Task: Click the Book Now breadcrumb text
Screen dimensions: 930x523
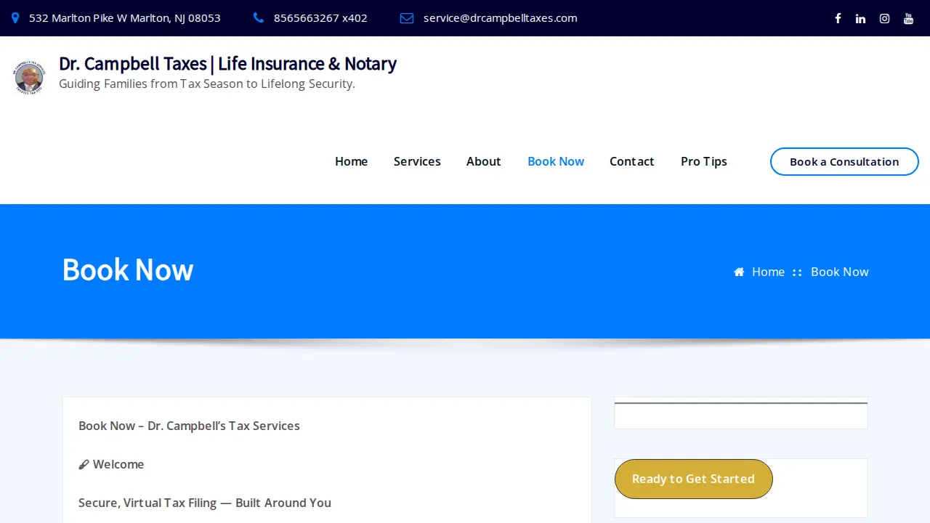Action: pyautogui.click(x=840, y=272)
